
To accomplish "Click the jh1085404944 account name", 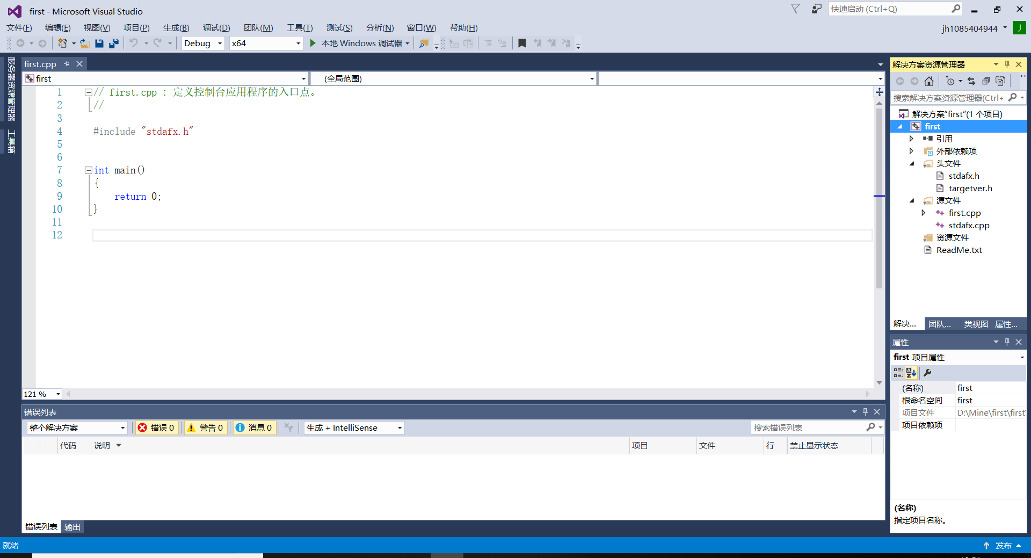I will 969,28.
